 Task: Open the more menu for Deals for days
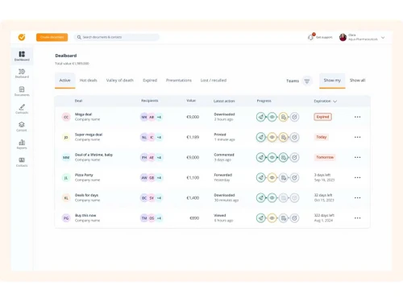357,198
